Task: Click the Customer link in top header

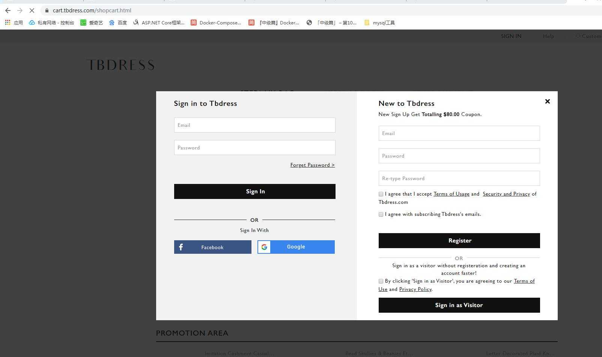Action: click(x=589, y=36)
